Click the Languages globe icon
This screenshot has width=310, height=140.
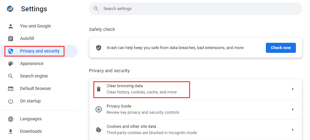click(11, 119)
